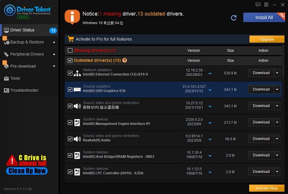288x194 pixels.
Task: Select the Intel(R) UHD Graphics 630 row
Action: click(x=173, y=89)
